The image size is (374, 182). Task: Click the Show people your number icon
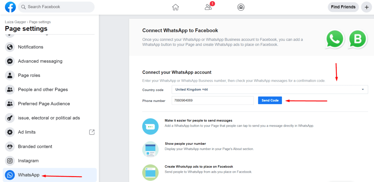coord(150,149)
